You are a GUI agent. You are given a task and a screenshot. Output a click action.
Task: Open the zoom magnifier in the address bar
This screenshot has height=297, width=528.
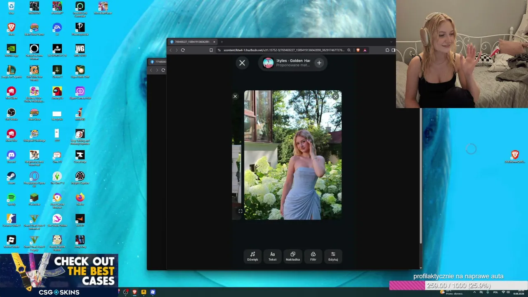[x=349, y=50]
